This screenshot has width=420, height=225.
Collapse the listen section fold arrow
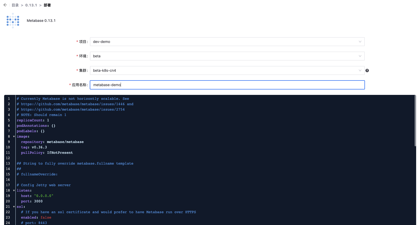tap(14, 191)
